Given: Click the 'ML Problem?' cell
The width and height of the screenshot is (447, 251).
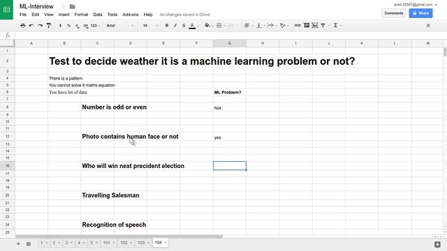Looking at the screenshot, I should (230, 92).
